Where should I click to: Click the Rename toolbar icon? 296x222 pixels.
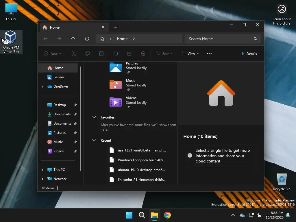(x=115, y=53)
